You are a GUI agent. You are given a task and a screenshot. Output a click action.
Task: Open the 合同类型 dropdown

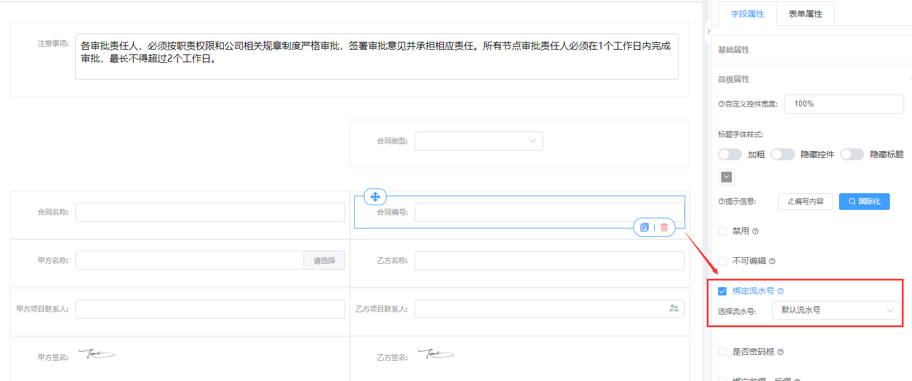[x=479, y=141]
